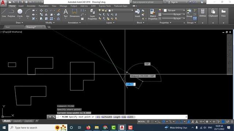Click the Copy tool icon
This screenshot has height=131, width=234.
click(x=41, y=15)
